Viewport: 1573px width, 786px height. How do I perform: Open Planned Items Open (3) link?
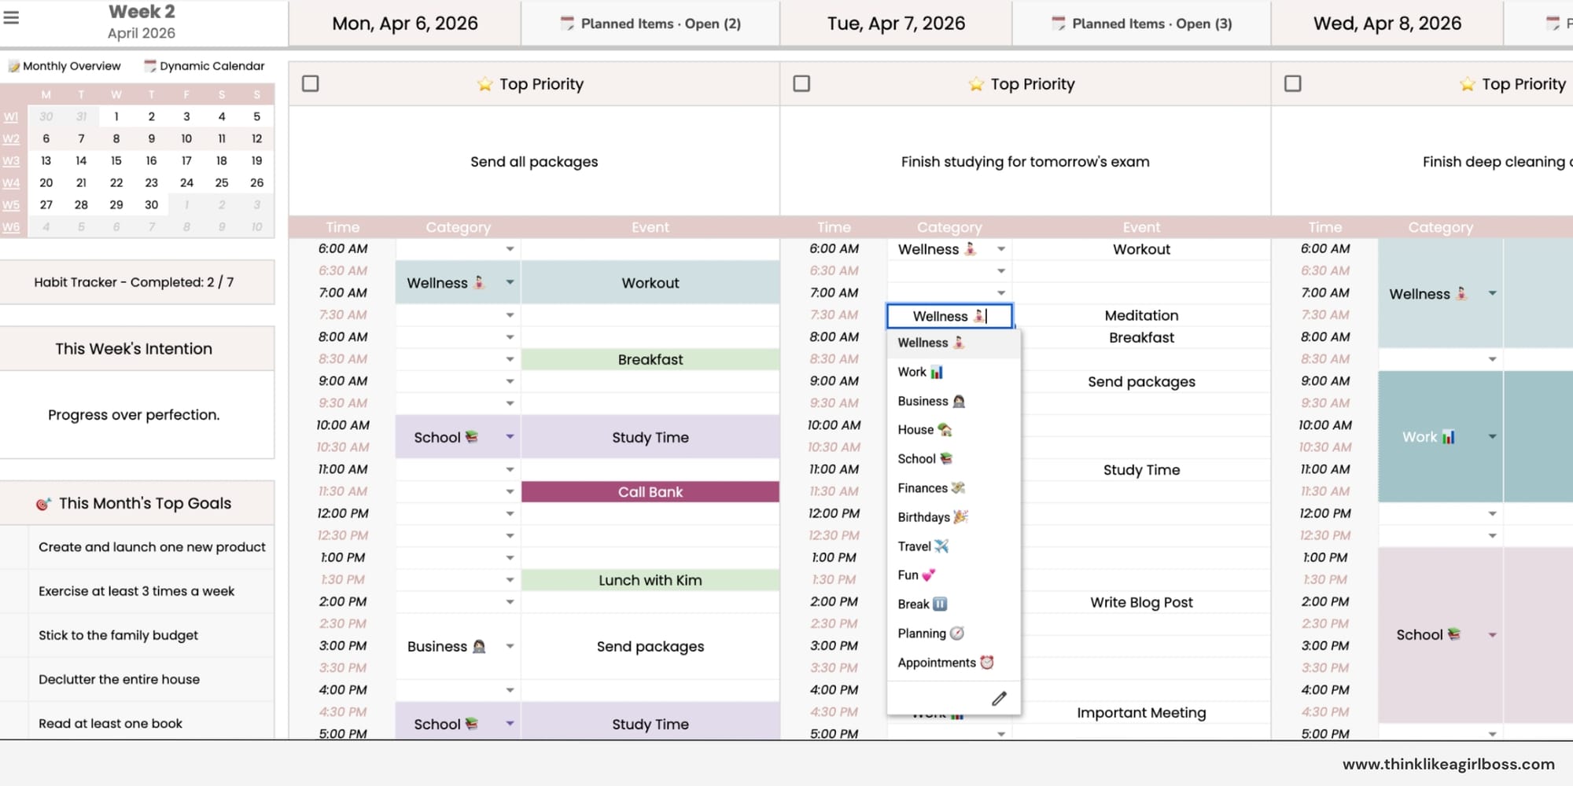tap(1151, 24)
